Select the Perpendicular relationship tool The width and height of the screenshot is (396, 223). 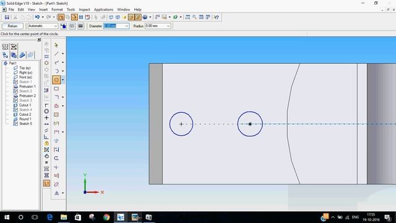[46, 137]
